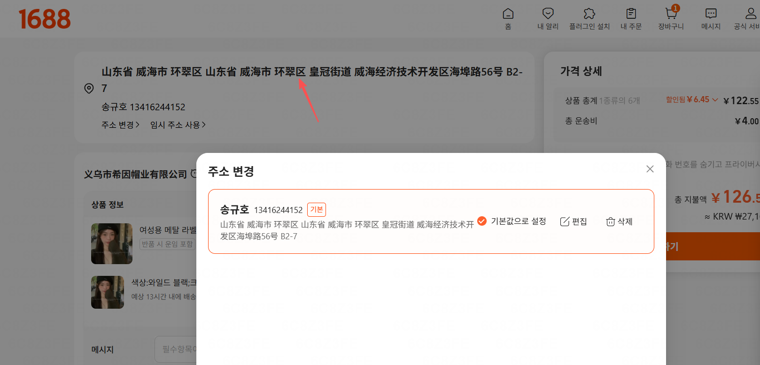The image size is (760, 365).
Task: Toggle the 기본값으로 설정 checkbox
Action: click(482, 221)
